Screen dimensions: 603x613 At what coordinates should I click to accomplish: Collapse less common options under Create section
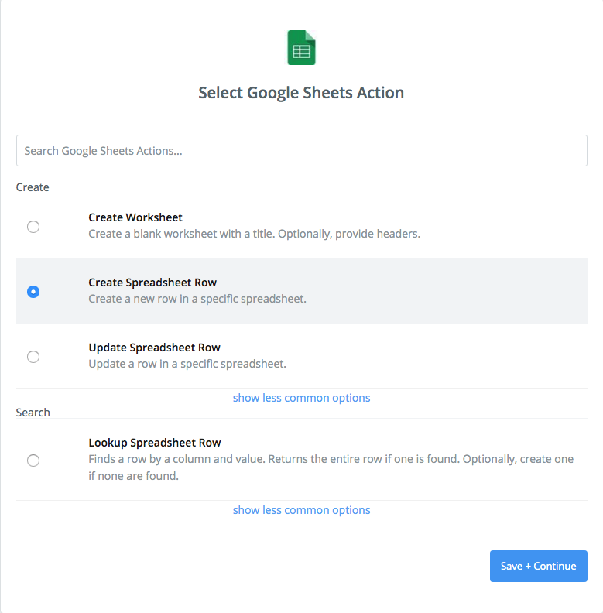point(301,398)
